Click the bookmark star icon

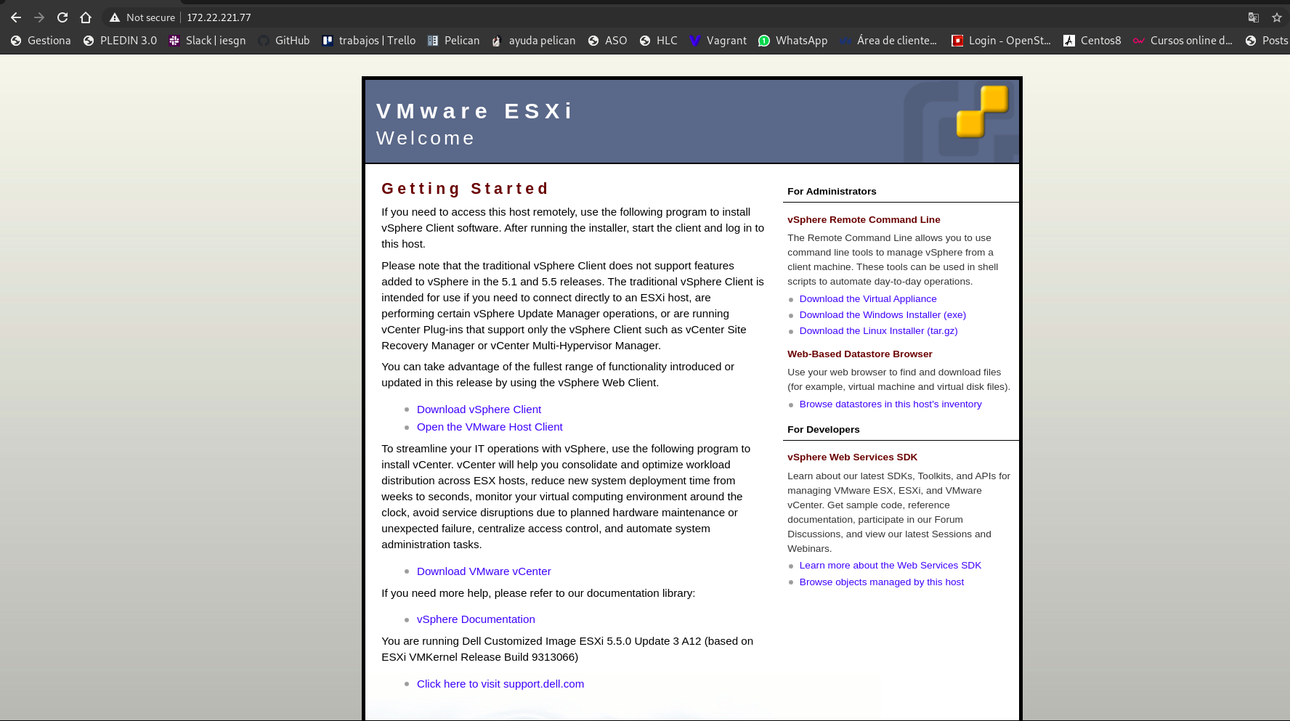point(1276,17)
